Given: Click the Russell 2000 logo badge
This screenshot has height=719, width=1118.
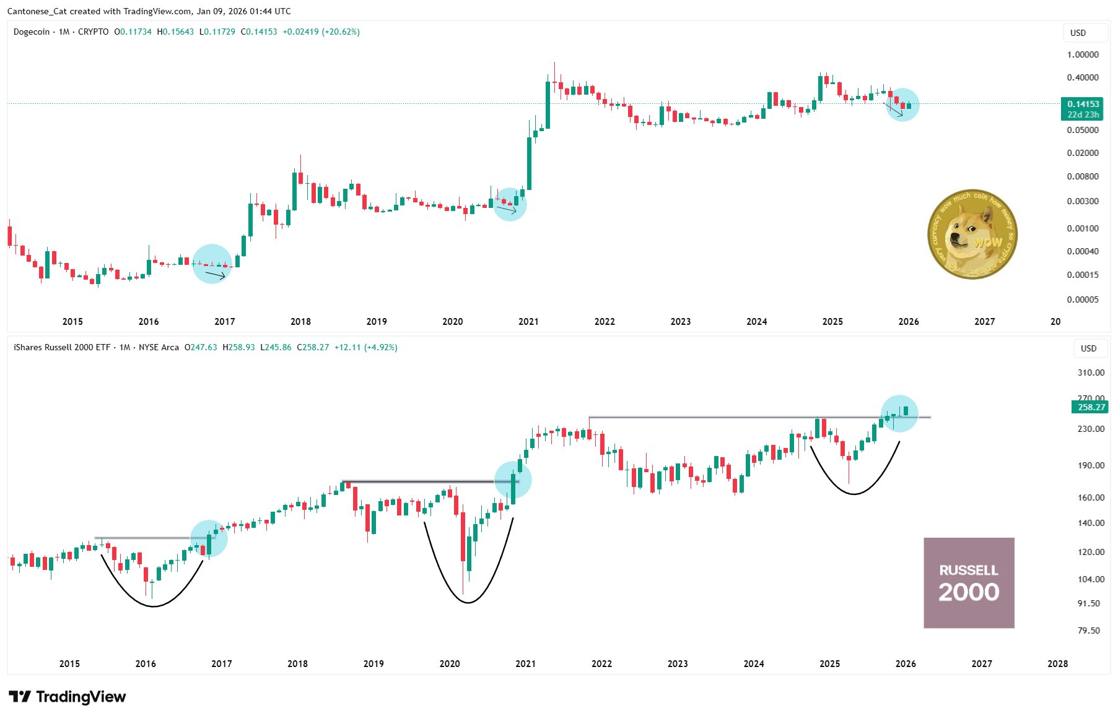Looking at the screenshot, I should 969,583.
